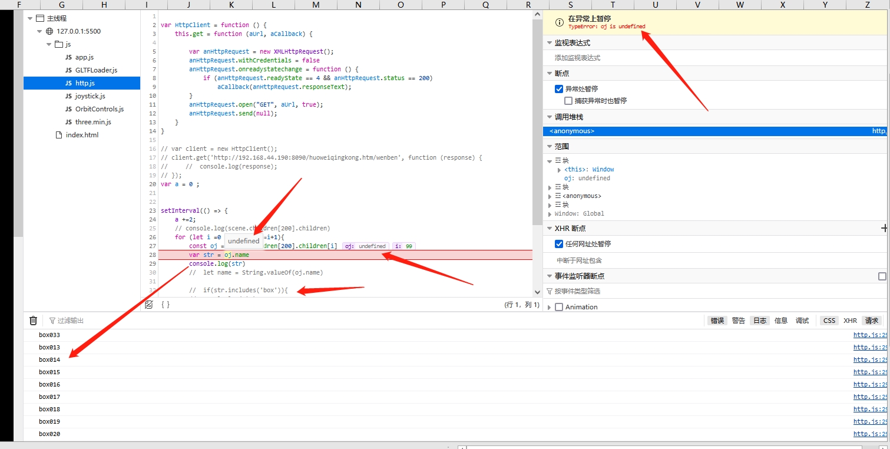Click the 'oj: undefined' inline preview on line 27

[365, 246]
